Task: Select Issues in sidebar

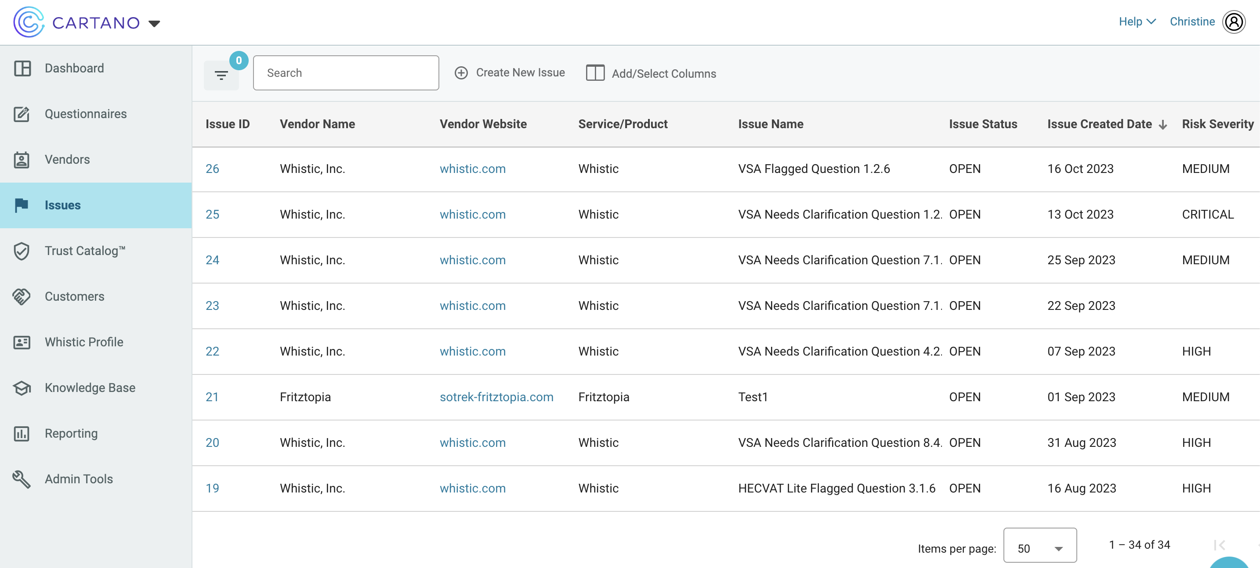Action: pos(63,205)
